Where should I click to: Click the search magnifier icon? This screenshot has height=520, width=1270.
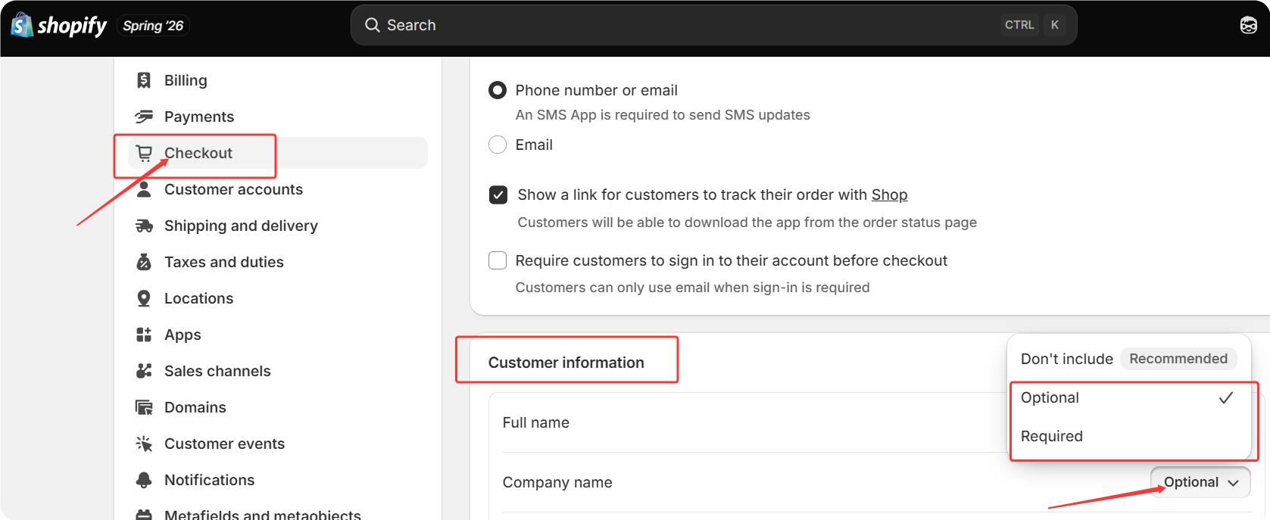pyautogui.click(x=372, y=25)
